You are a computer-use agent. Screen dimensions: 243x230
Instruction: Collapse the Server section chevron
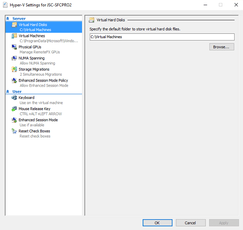pyautogui.click(x=8, y=19)
